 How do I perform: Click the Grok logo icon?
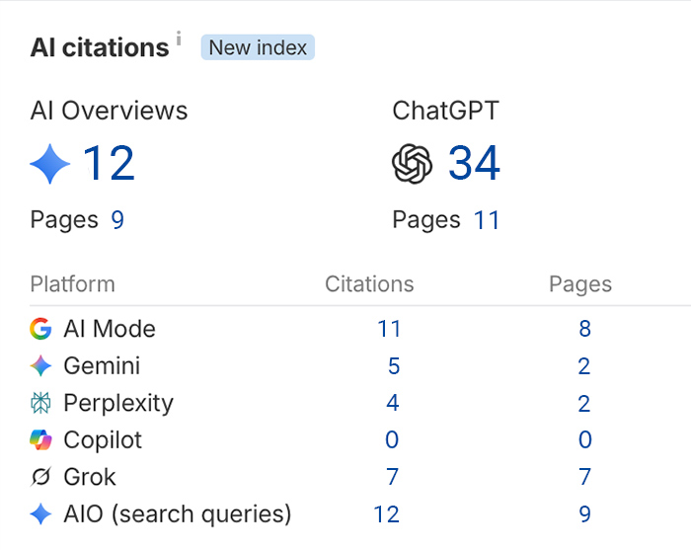click(x=40, y=477)
